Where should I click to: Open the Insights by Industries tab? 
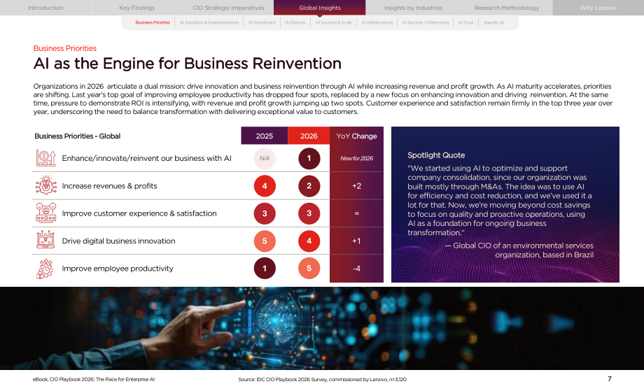pyautogui.click(x=413, y=8)
